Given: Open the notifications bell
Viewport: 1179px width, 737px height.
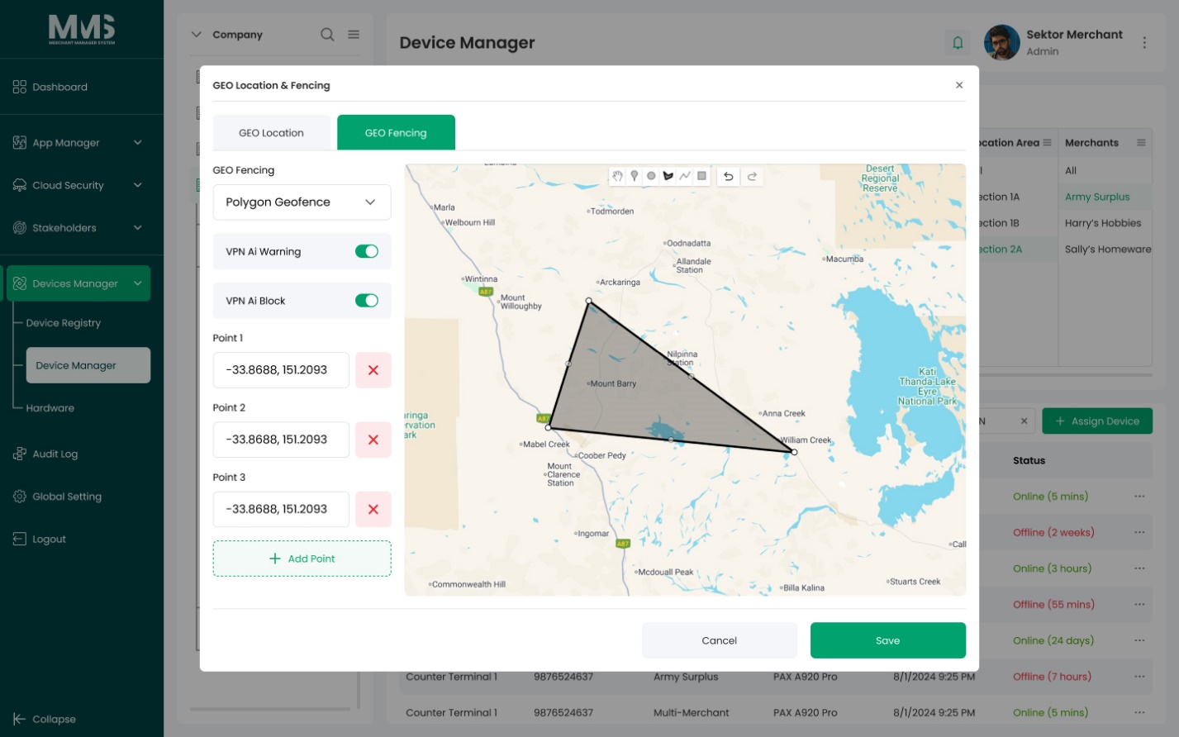Looking at the screenshot, I should pyautogui.click(x=958, y=43).
